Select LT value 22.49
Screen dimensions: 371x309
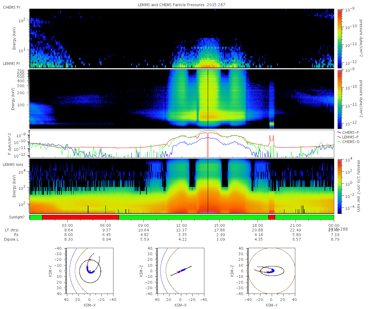(x=296, y=230)
